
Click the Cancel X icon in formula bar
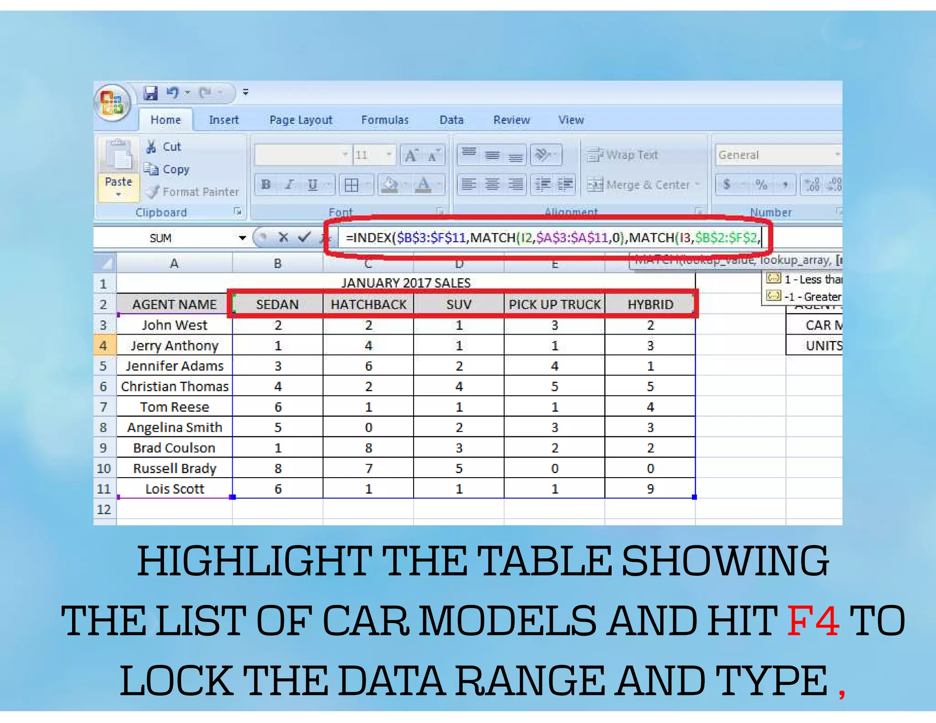tap(283, 237)
